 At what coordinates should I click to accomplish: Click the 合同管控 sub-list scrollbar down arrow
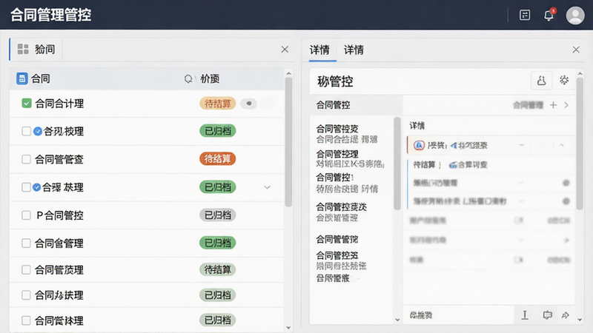397,320
